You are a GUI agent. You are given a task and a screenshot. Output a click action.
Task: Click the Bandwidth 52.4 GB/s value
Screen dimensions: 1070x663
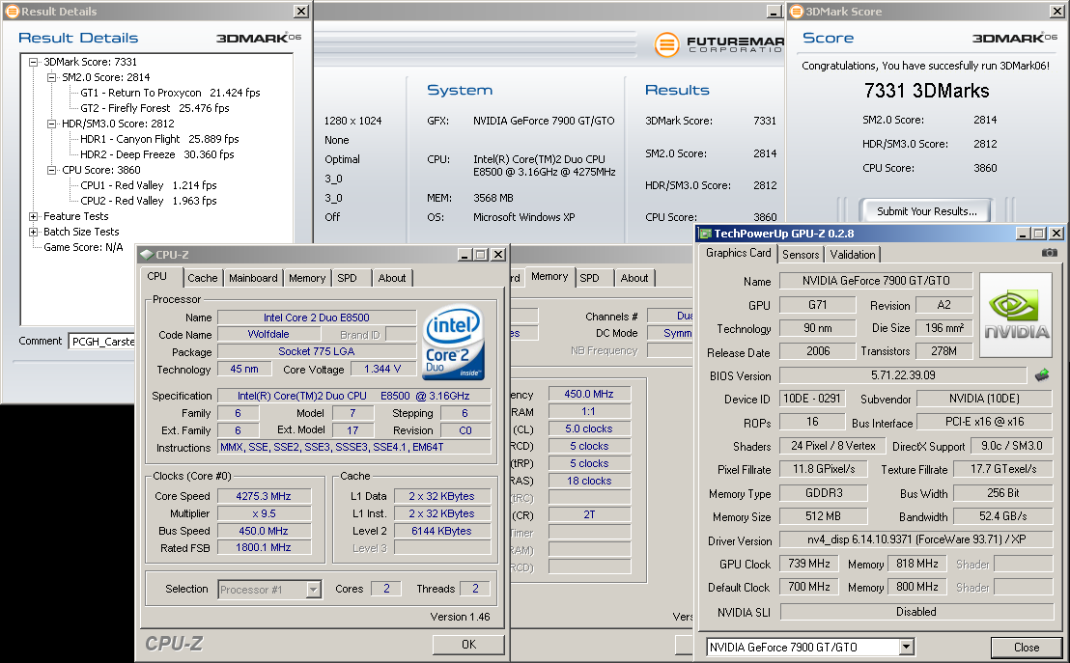coord(1003,516)
